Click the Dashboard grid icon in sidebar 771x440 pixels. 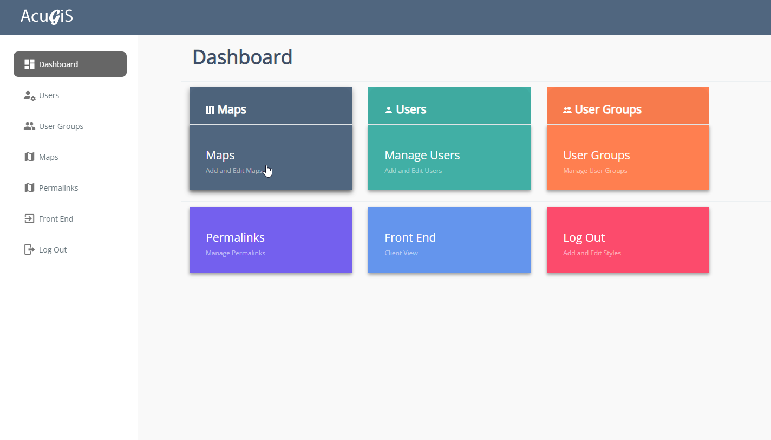(29, 64)
